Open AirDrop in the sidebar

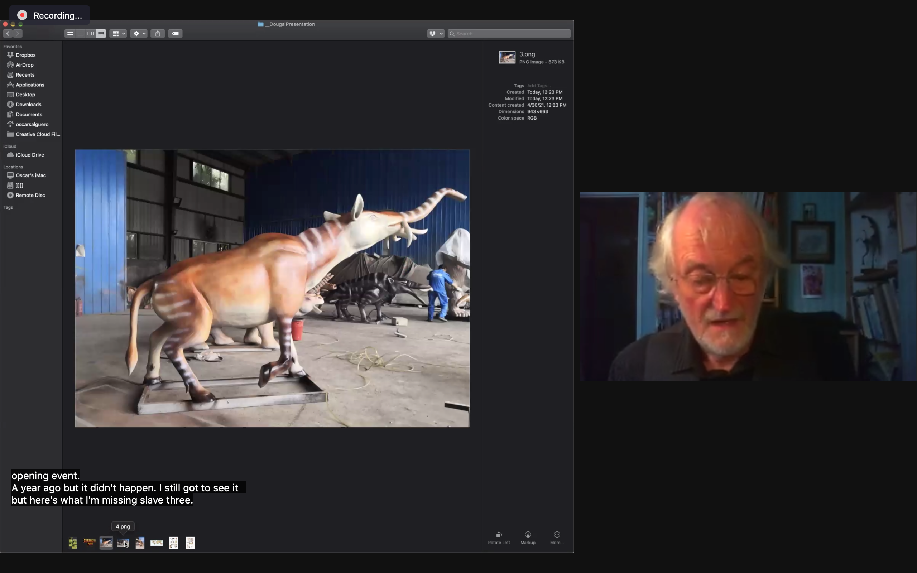pyautogui.click(x=24, y=65)
